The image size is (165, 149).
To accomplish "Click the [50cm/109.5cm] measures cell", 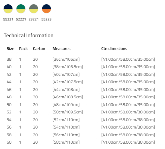I will (x=68, y=112).
